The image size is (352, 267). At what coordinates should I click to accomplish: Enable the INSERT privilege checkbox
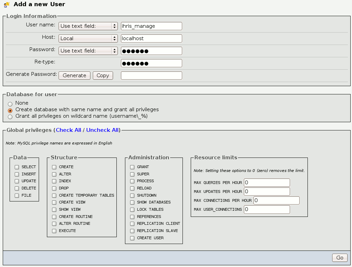click(17, 174)
